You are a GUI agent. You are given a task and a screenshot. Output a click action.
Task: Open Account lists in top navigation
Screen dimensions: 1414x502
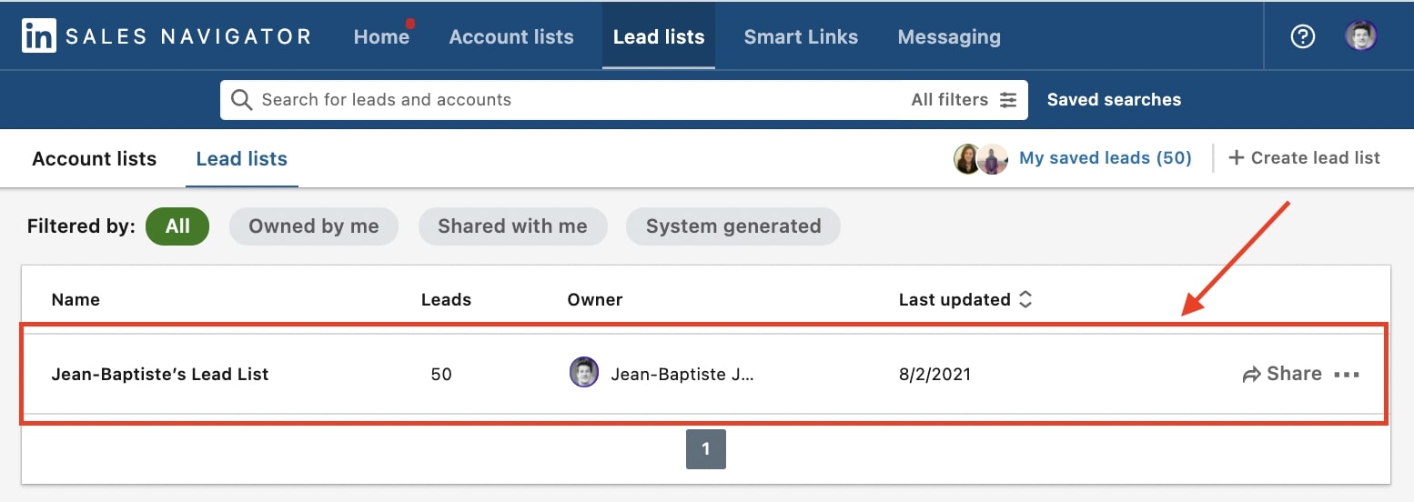pyautogui.click(x=511, y=37)
